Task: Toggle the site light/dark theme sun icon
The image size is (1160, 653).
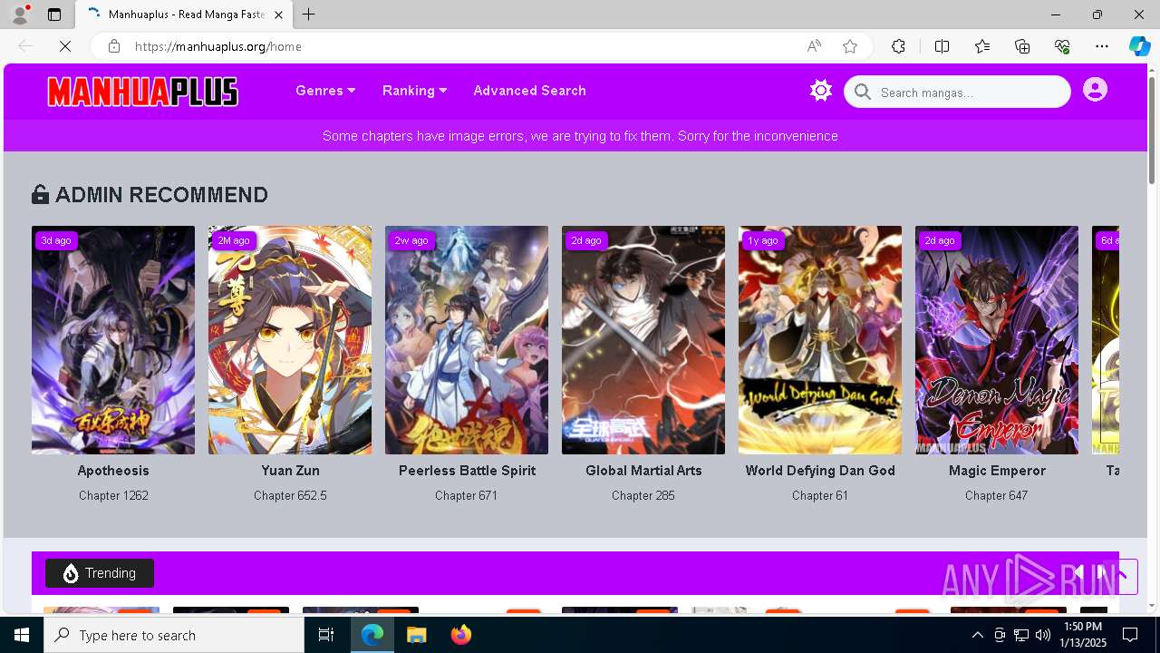Action: (821, 91)
